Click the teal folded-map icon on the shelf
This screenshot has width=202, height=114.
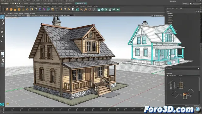click(99, 9)
